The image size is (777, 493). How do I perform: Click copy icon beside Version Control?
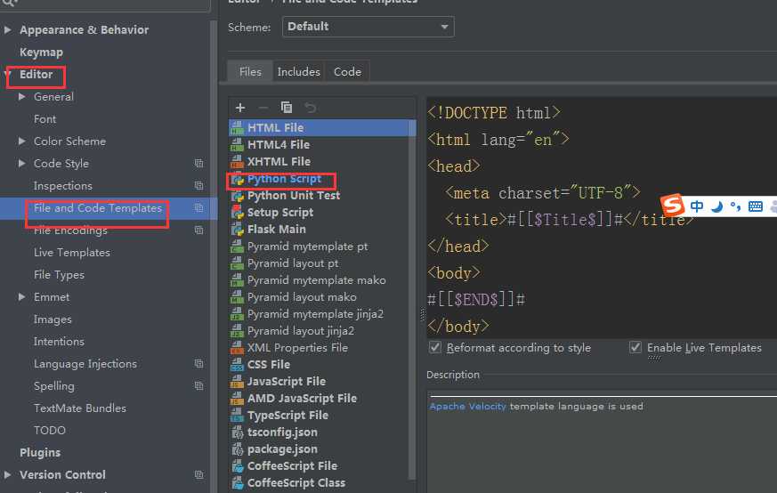point(198,474)
